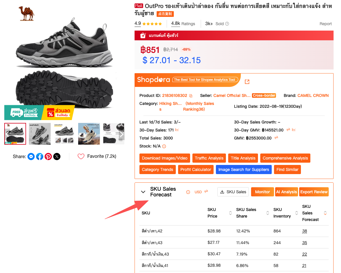
Task: Click the Sold help question-mark icon
Action: pos(227,24)
